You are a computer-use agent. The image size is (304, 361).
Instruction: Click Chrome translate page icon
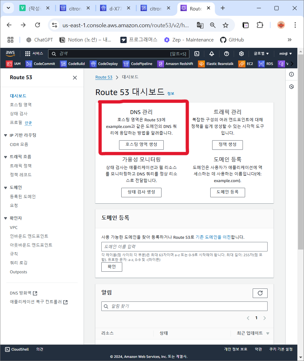point(200,25)
